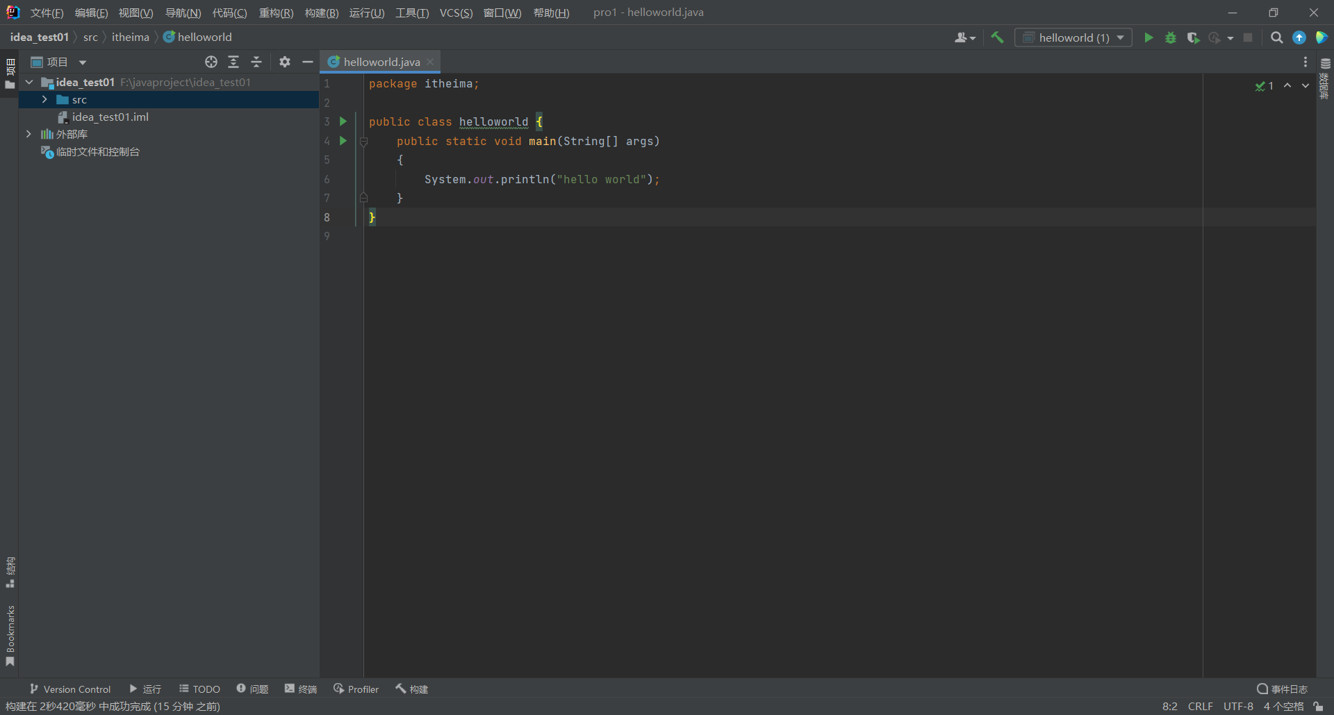
Task: Open the Refactor (重构) menu
Action: [276, 12]
